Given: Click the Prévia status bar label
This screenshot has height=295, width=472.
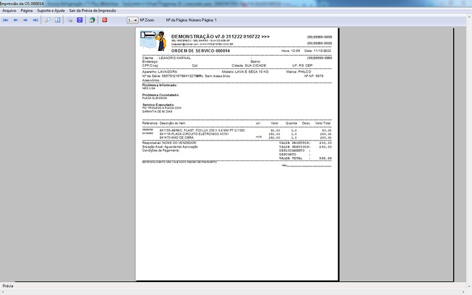Looking at the screenshot, I should pyautogui.click(x=8, y=286).
